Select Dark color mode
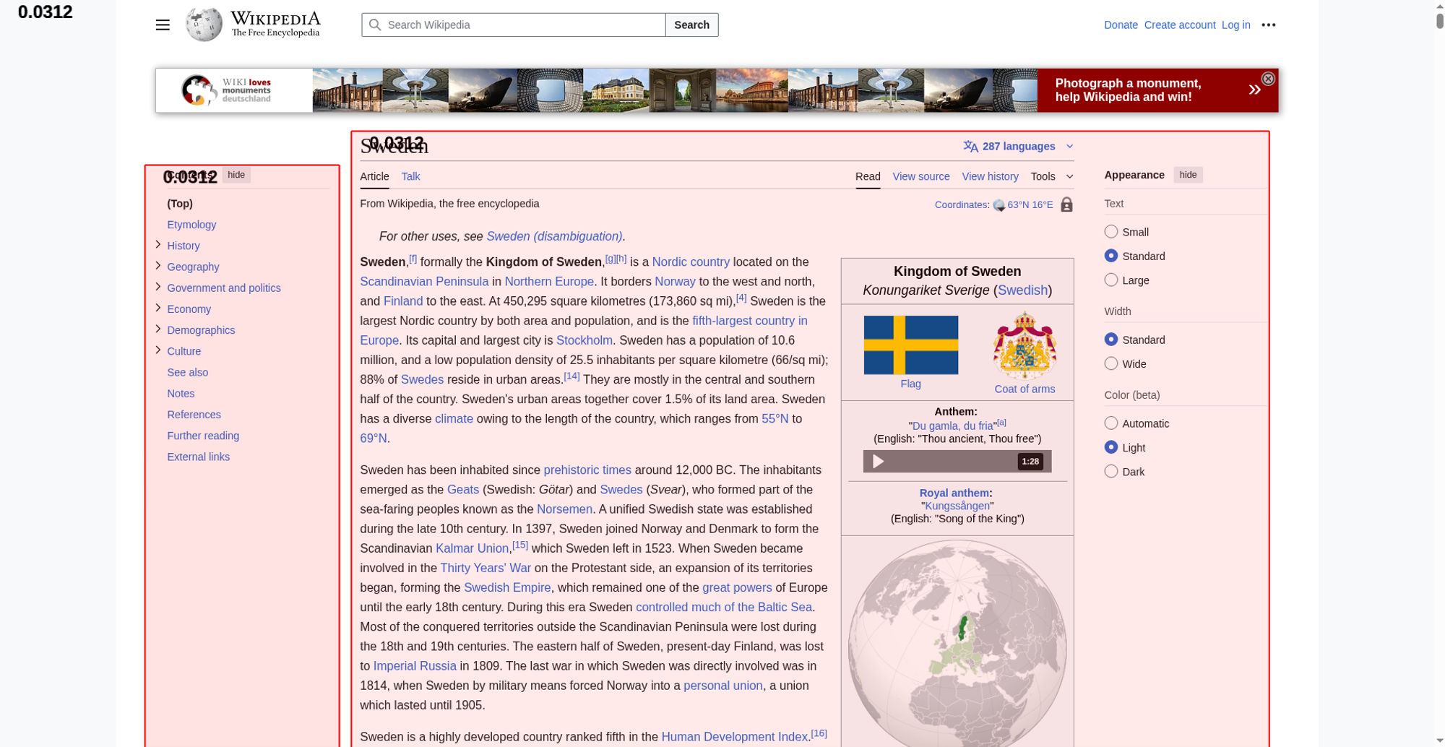 [x=1111, y=471]
